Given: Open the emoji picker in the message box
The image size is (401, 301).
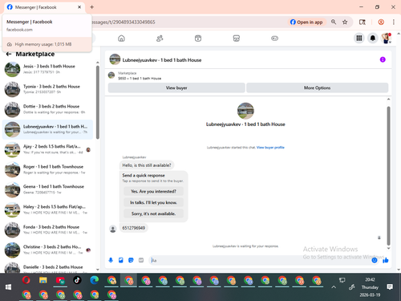Looking at the screenshot, I should pyautogui.click(x=375, y=260).
